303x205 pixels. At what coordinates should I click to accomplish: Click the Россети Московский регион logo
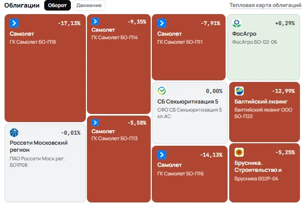[x=14, y=133]
